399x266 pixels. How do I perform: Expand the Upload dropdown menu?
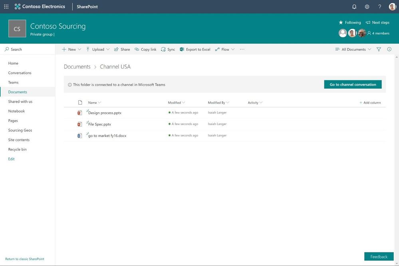[x=108, y=50]
